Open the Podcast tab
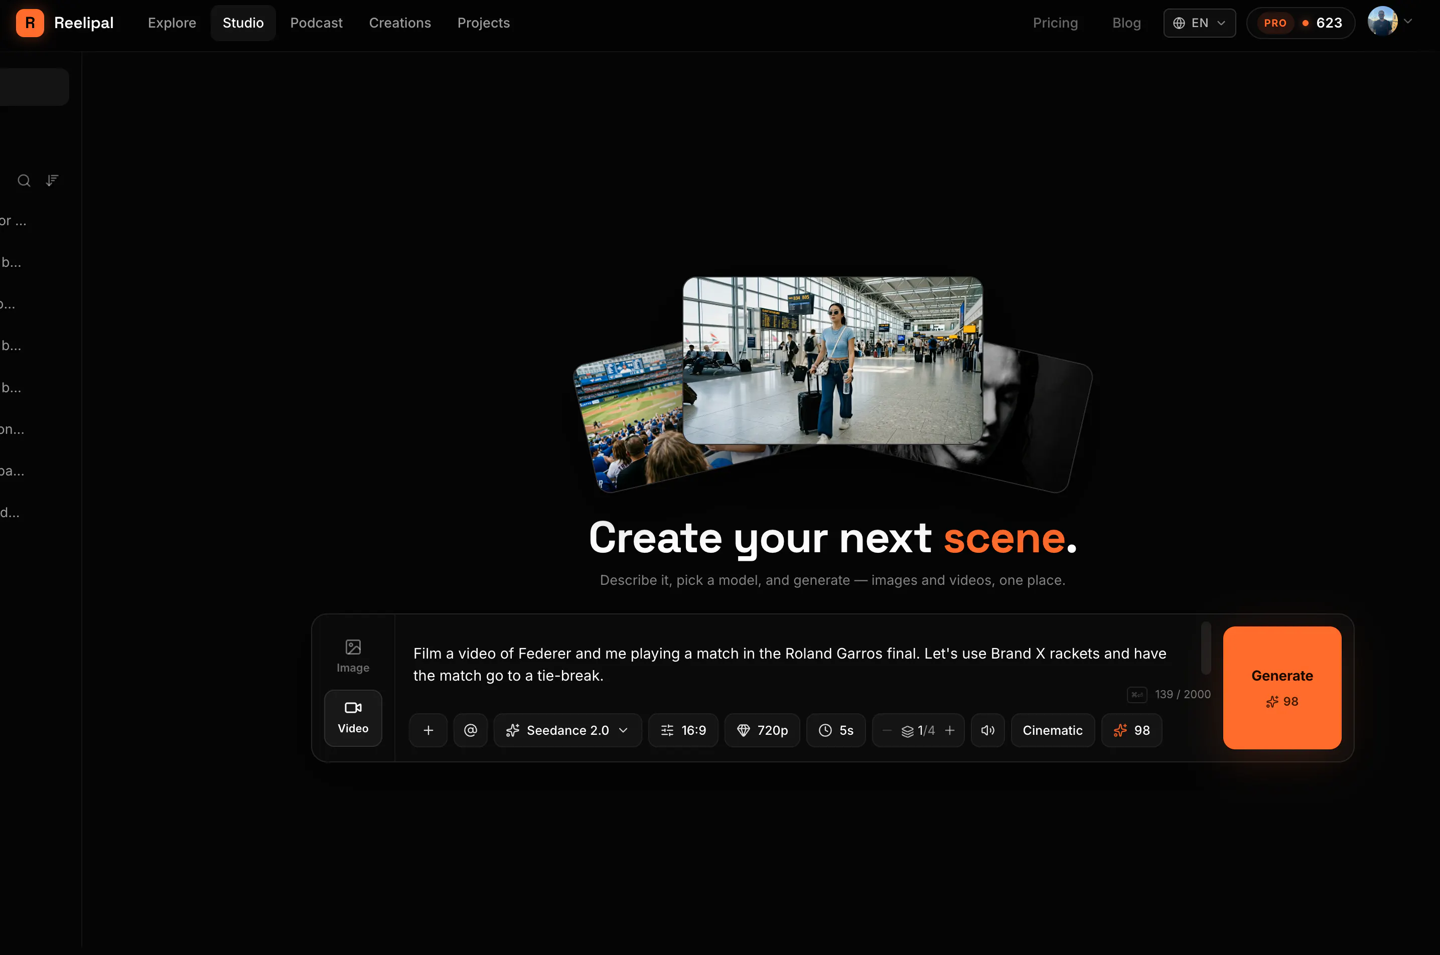The width and height of the screenshot is (1440, 955). click(x=316, y=23)
